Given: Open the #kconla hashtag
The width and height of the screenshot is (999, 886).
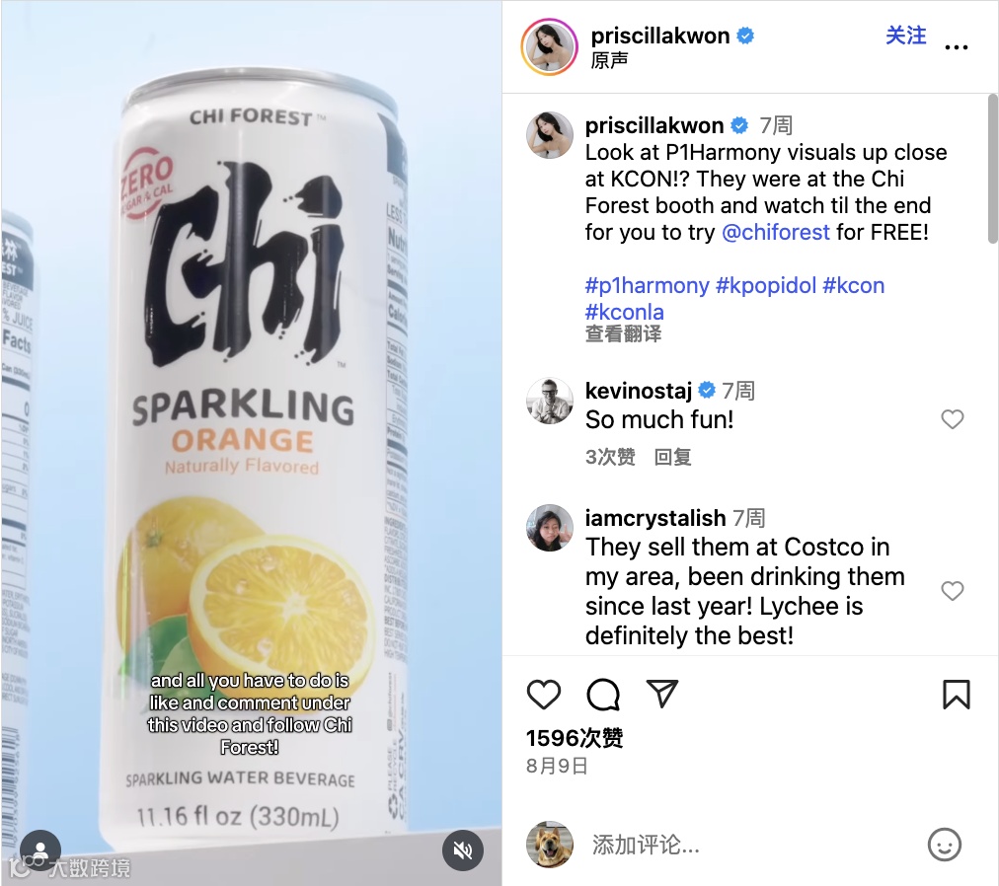Looking at the screenshot, I should point(624,312).
